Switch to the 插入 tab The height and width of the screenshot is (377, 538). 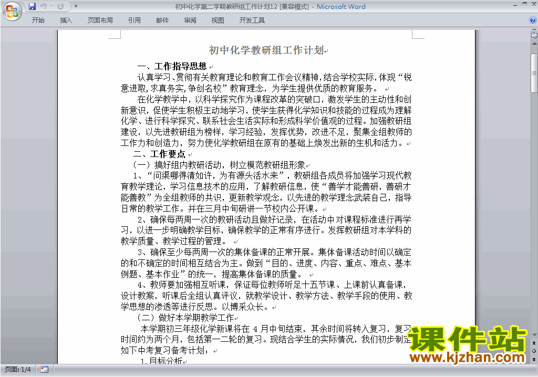pyautogui.click(x=66, y=20)
